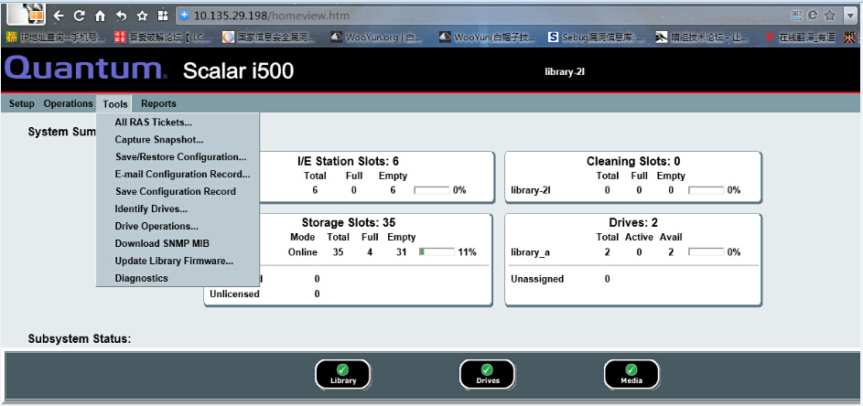Go to the browser home icon
Viewport: 863px width, 406px height.
pyautogui.click(x=100, y=16)
